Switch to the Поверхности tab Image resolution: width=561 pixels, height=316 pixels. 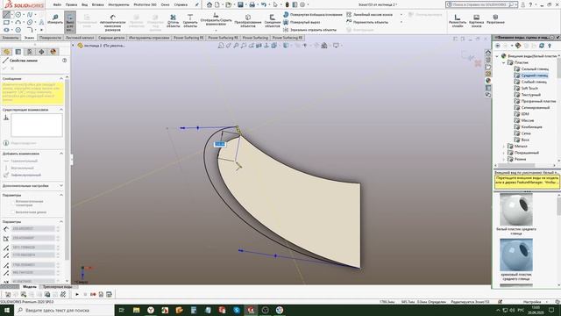coord(50,38)
